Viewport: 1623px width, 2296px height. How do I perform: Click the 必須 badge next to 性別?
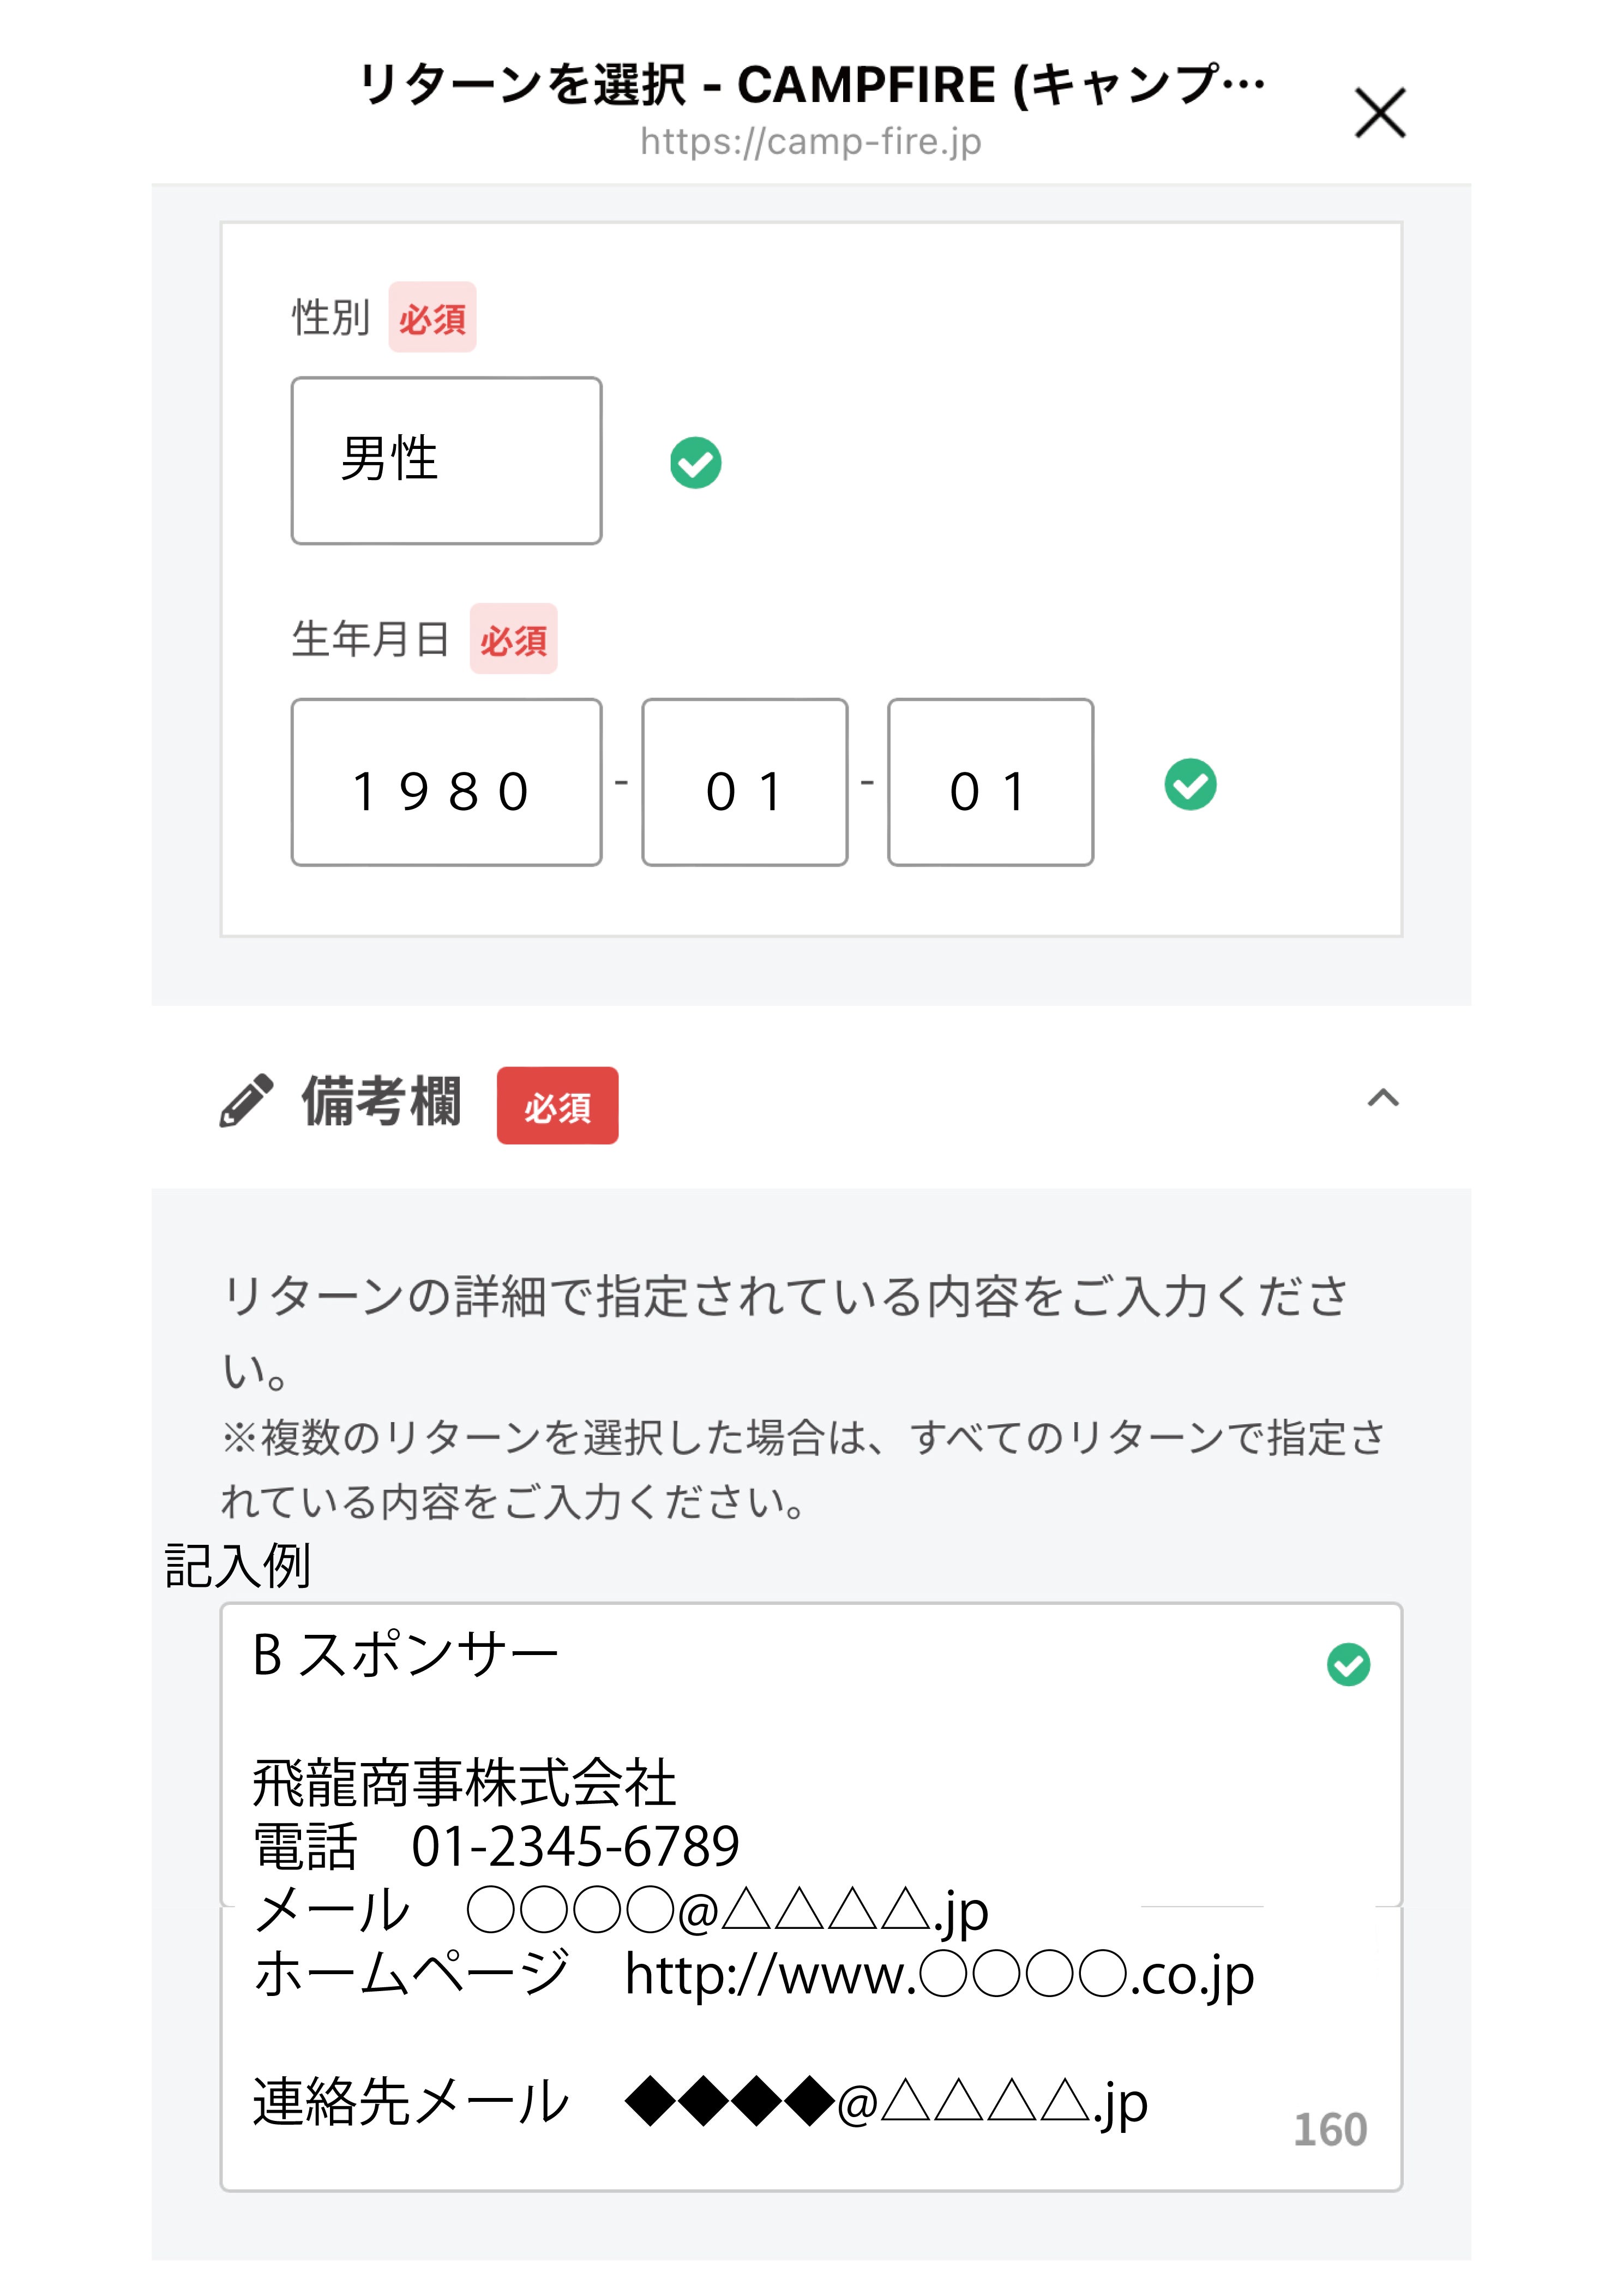coord(432,318)
